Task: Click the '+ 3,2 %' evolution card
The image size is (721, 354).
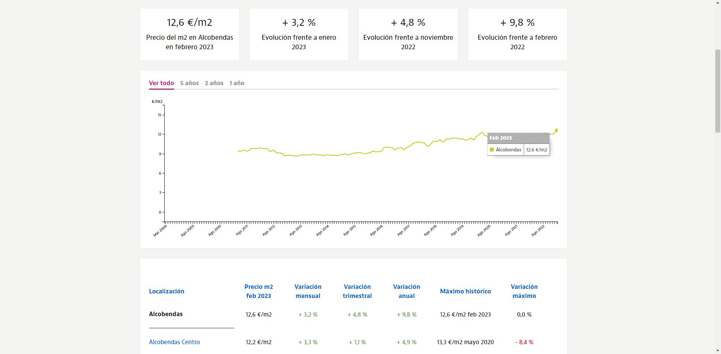Action: click(x=299, y=34)
